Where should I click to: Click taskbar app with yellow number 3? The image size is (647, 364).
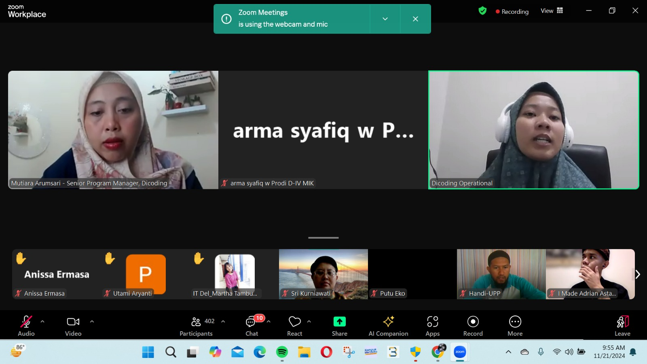393,352
